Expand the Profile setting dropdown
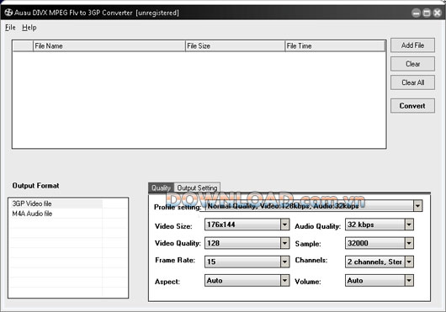446x312 pixels. click(417, 206)
